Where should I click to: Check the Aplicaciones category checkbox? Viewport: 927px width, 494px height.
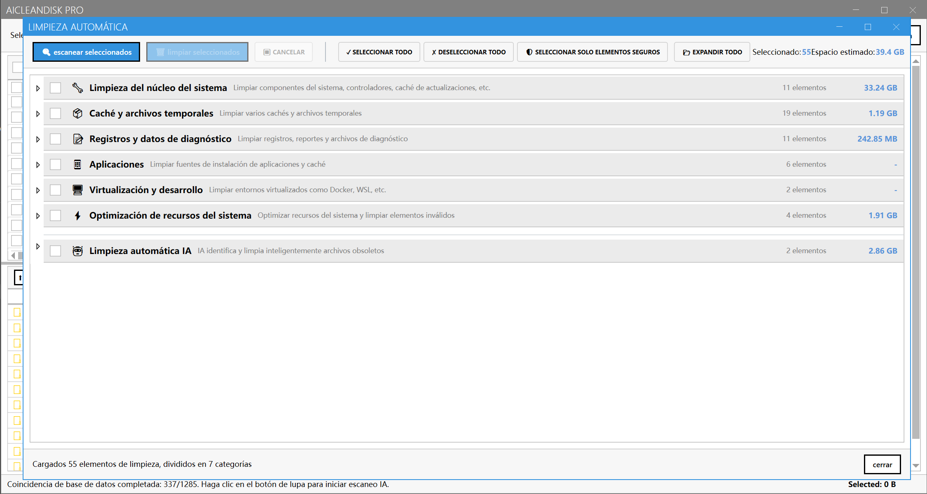(x=55, y=164)
